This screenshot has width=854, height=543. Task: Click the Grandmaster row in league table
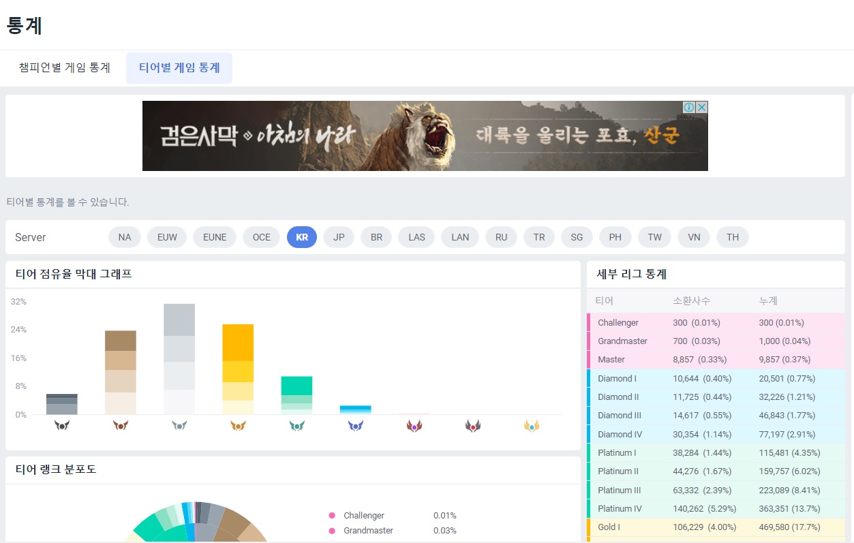click(716, 341)
